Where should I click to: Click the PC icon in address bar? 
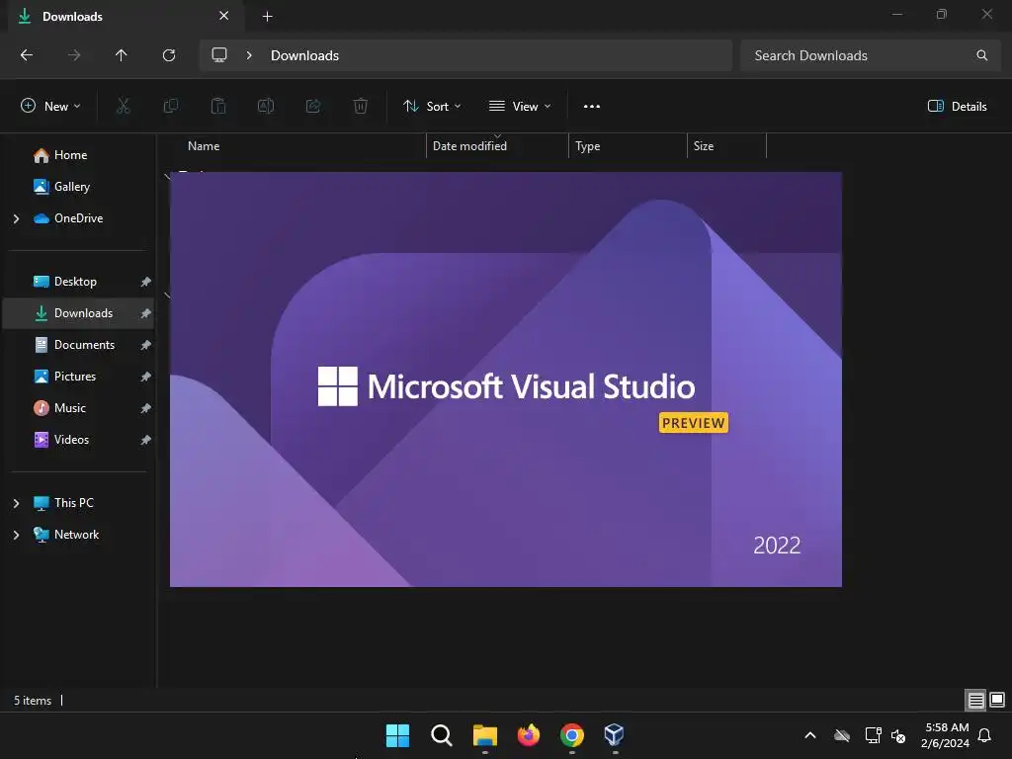[x=219, y=55]
